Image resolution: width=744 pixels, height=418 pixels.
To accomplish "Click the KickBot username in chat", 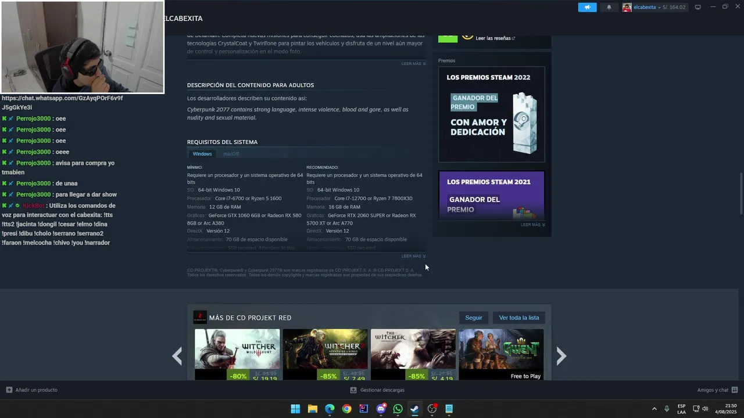I will [x=34, y=206].
